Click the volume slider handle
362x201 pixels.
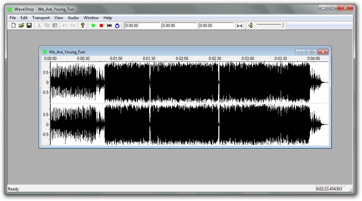pos(283,25)
